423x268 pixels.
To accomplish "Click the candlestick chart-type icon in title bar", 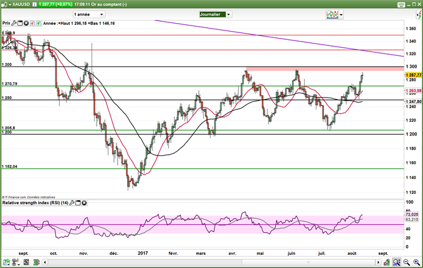I will point(4,4).
